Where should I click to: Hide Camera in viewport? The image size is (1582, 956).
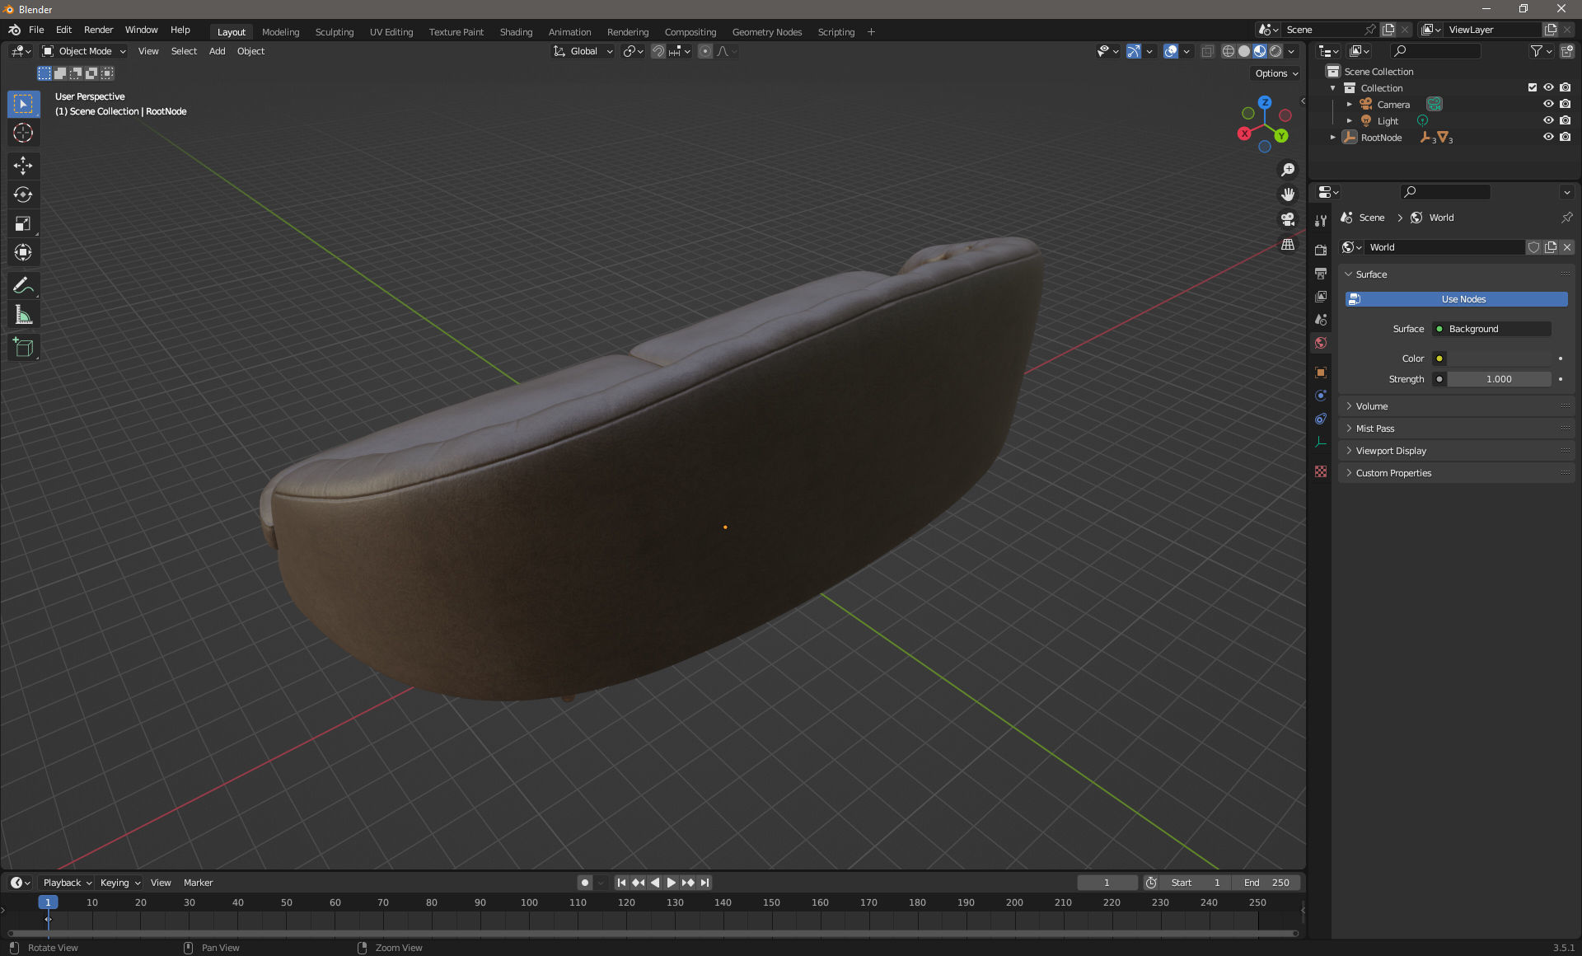pyautogui.click(x=1548, y=104)
